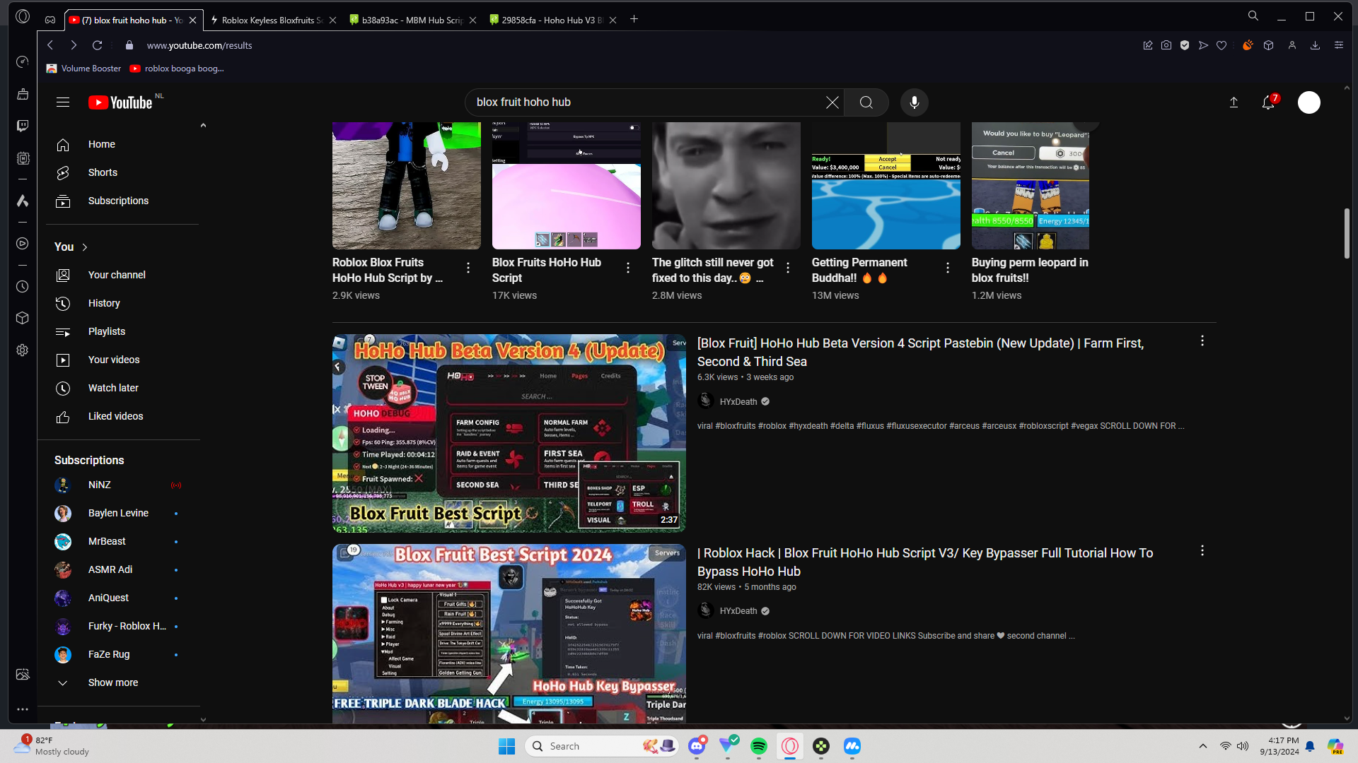Open Settings gear in Opera sidebar
The image size is (1358, 763).
click(23, 350)
